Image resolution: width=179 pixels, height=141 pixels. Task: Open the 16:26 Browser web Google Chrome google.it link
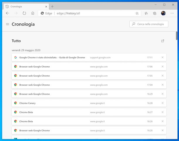click(34, 130)
